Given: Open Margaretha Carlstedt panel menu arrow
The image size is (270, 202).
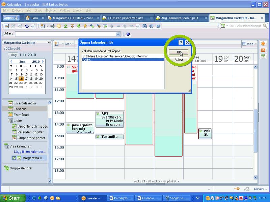Looking at the screenshot, I should click(x=49, y=43).
